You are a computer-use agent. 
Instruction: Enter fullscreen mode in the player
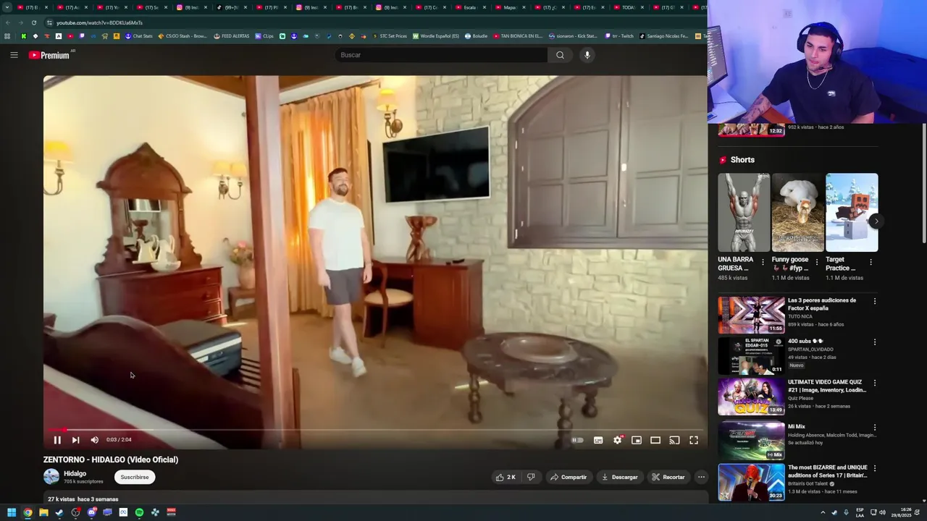[x=694, y=440]
